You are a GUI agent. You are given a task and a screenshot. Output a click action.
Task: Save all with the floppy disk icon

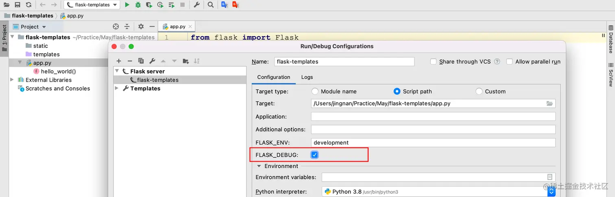(x=17, y=5)
